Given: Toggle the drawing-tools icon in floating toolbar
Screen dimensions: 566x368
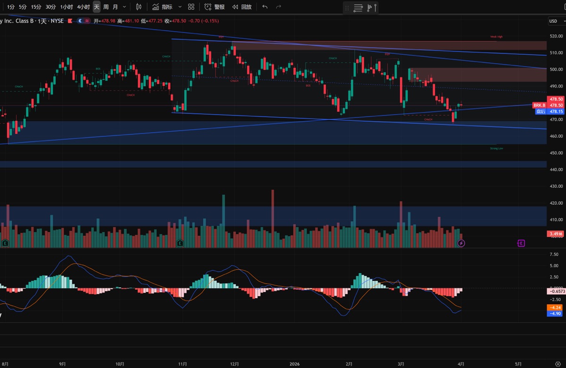Looking at the screenshot, I should 371,8.
